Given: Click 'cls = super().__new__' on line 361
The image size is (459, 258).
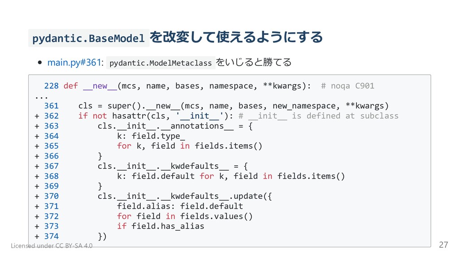Looking at the screenshot, I should pos(233,106).
